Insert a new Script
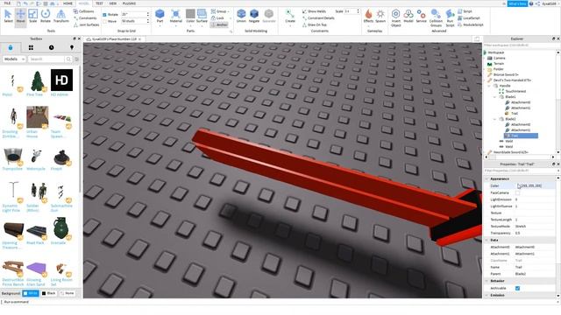Image resolution: width=561 pixels, height=315 pixels. (465, 11)
